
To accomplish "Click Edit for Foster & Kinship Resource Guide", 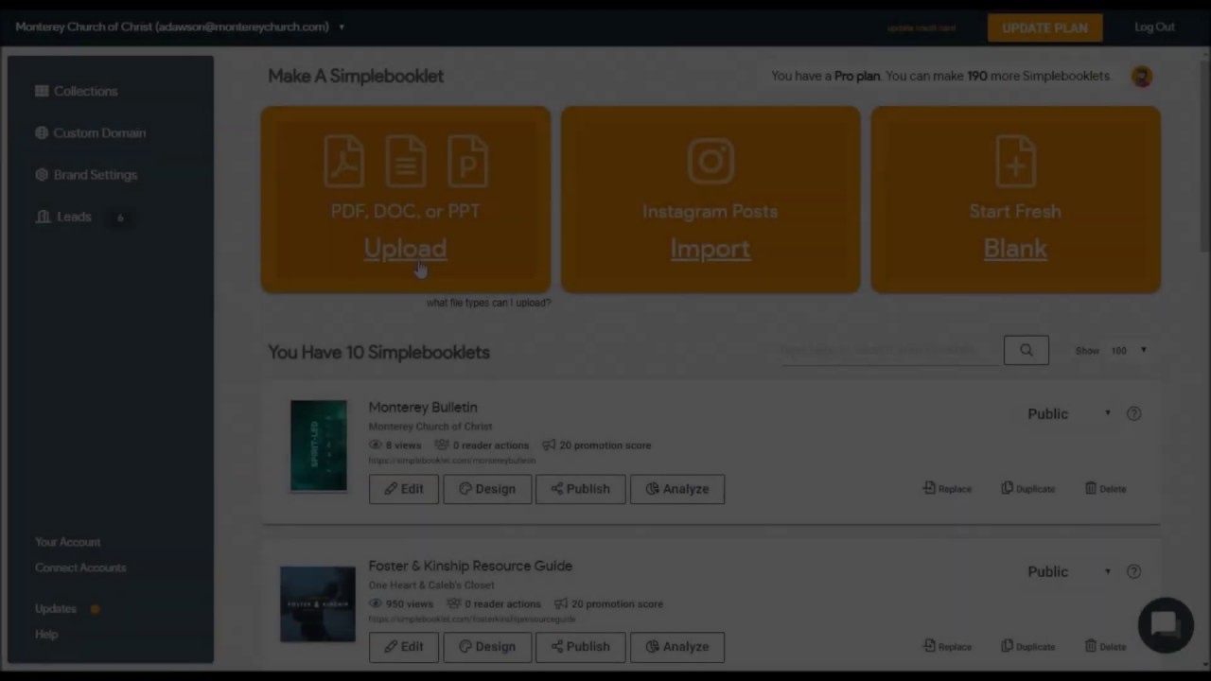I will (x=404, y=647).
